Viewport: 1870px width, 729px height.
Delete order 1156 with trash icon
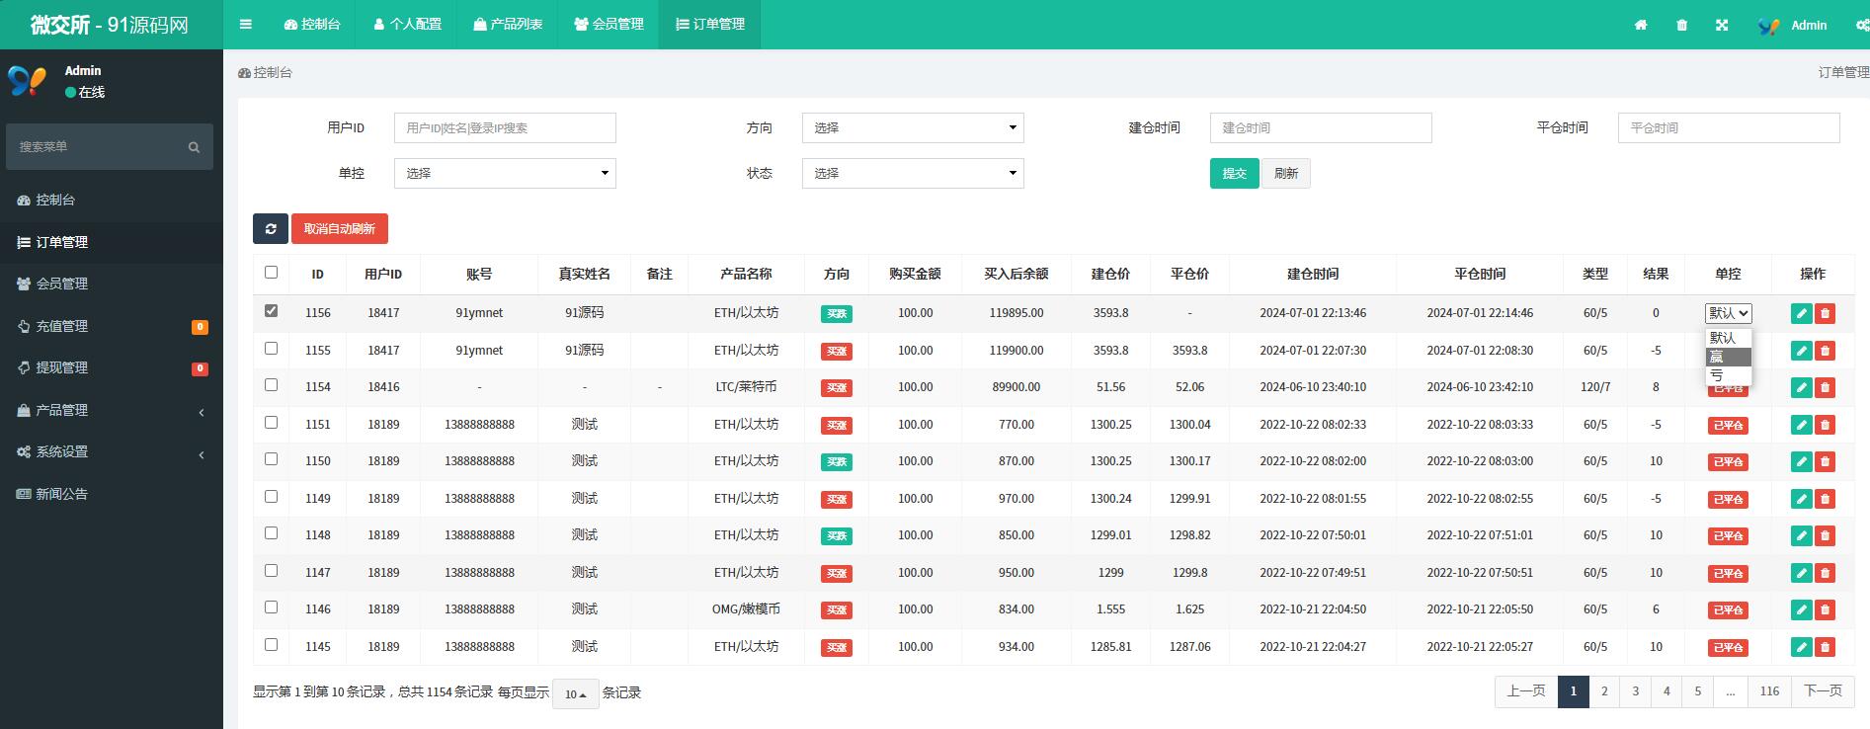1826,313
